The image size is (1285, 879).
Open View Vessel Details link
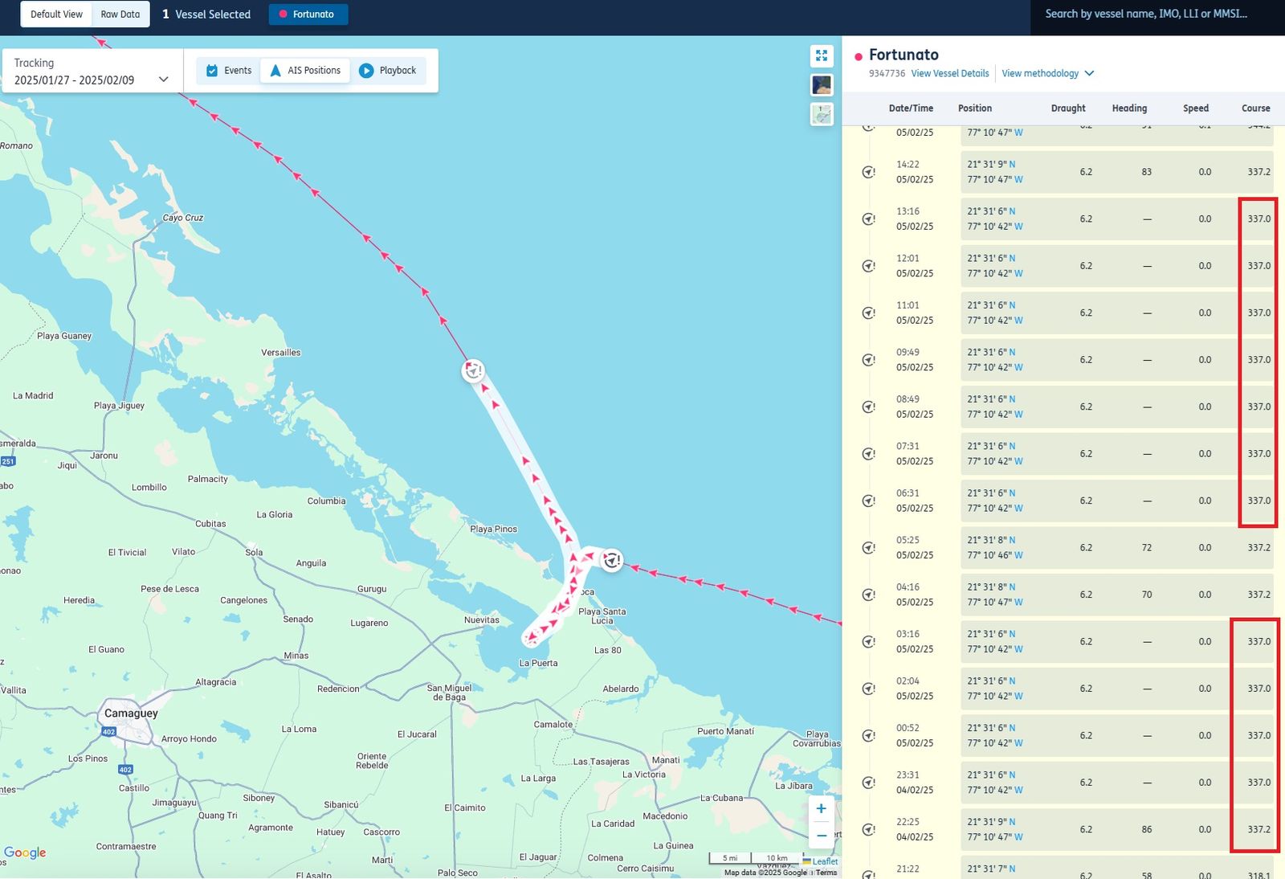click(x=950, y=73)
